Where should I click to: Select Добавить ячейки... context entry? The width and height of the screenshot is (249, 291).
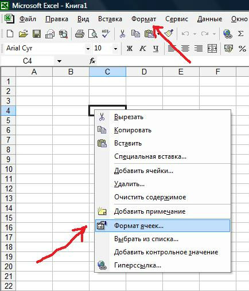point(162,171)
